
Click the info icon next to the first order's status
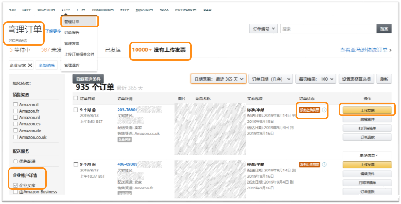(324, 110)
